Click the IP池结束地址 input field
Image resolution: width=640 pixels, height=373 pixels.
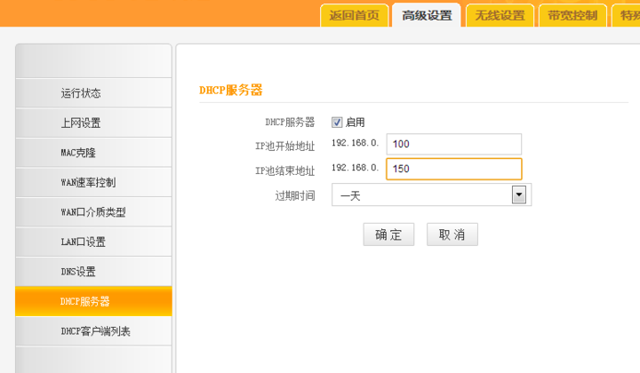click(x=453, y=169)
